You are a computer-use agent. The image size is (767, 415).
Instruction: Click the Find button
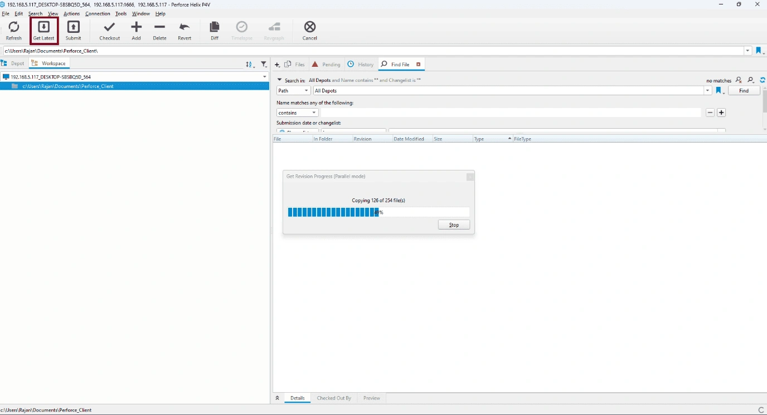coord(744,91)
